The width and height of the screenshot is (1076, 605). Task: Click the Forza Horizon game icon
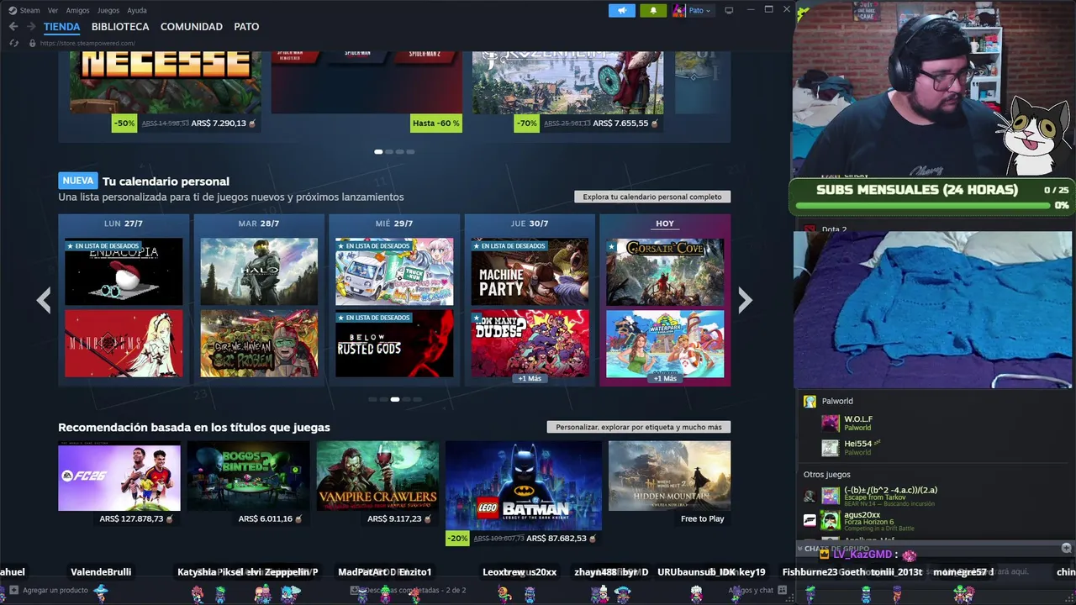pos(810,519)
